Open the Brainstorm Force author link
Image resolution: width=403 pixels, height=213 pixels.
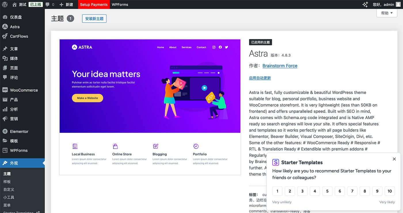coord(280,66)
